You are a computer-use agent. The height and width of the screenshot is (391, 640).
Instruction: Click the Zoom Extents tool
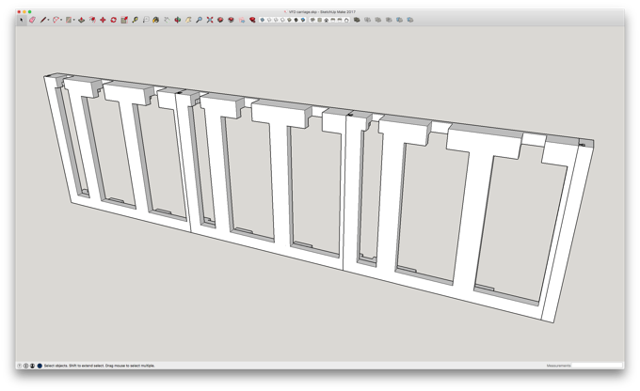[x=209, y=20]
